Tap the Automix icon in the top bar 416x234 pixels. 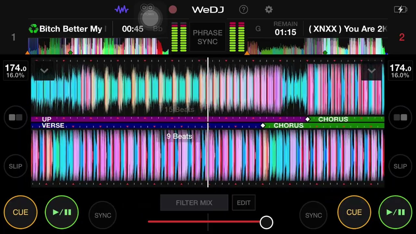(x=147, y=9)
